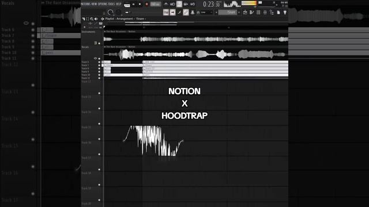Open the Piano roll window icon
Viewport: 369px width, 207px height.
pos(251,13)
